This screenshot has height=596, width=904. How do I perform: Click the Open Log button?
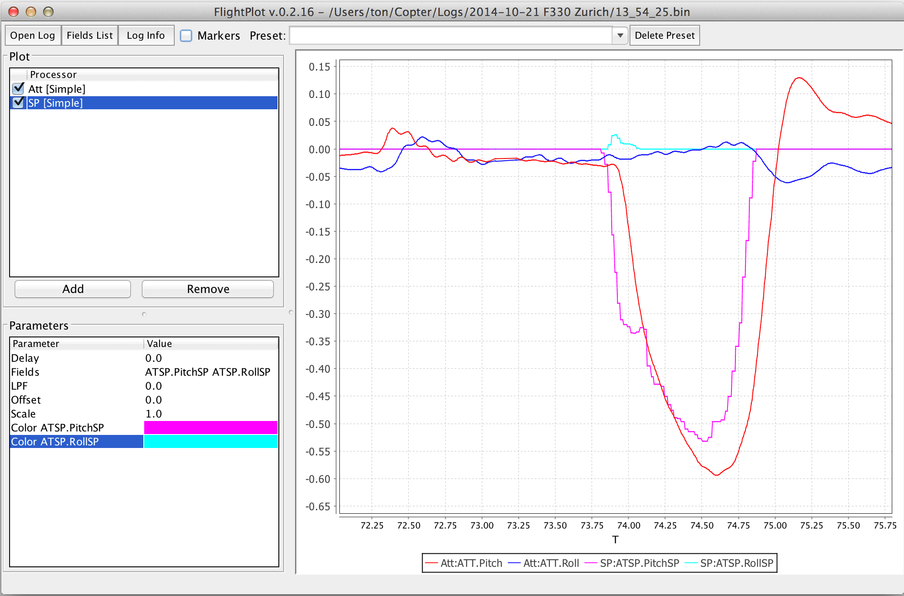(33, 36)
